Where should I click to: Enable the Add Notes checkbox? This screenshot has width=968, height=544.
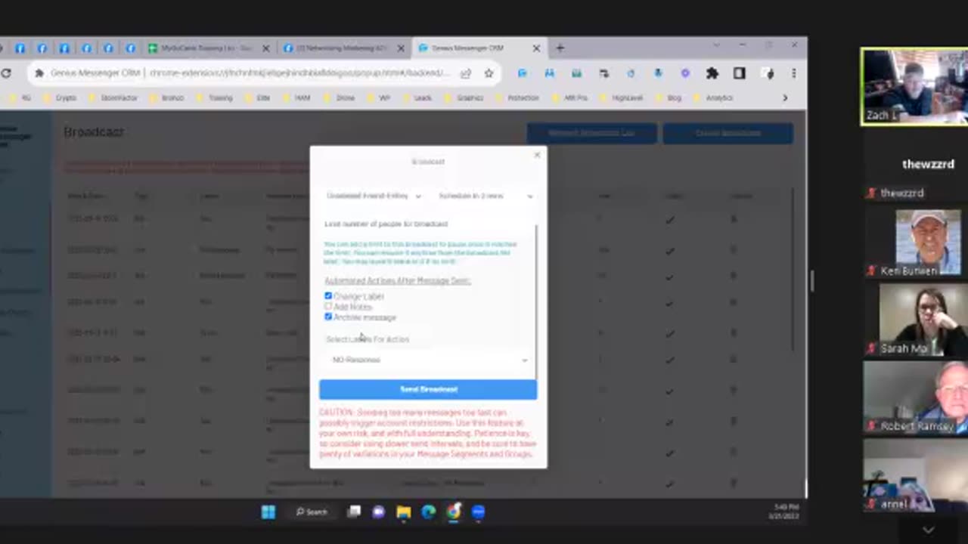(x=328, y=307)
